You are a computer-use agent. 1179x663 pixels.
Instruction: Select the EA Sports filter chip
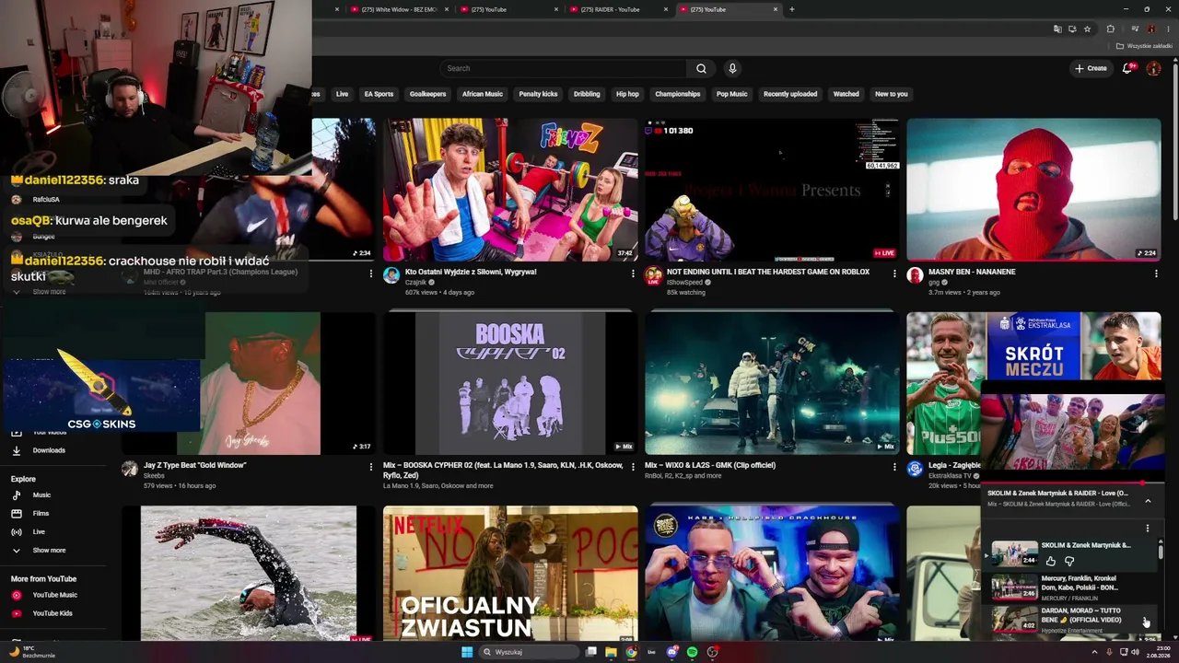(379, 94)
